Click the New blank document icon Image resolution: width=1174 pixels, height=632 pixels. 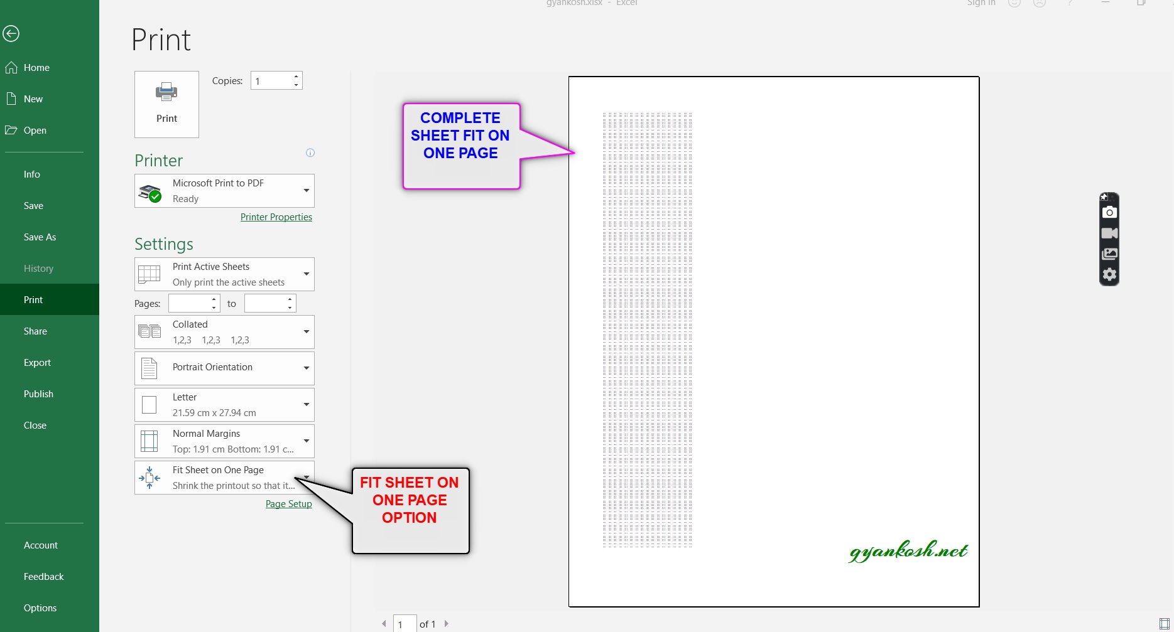pyautogui.click(x=11, y=99)
